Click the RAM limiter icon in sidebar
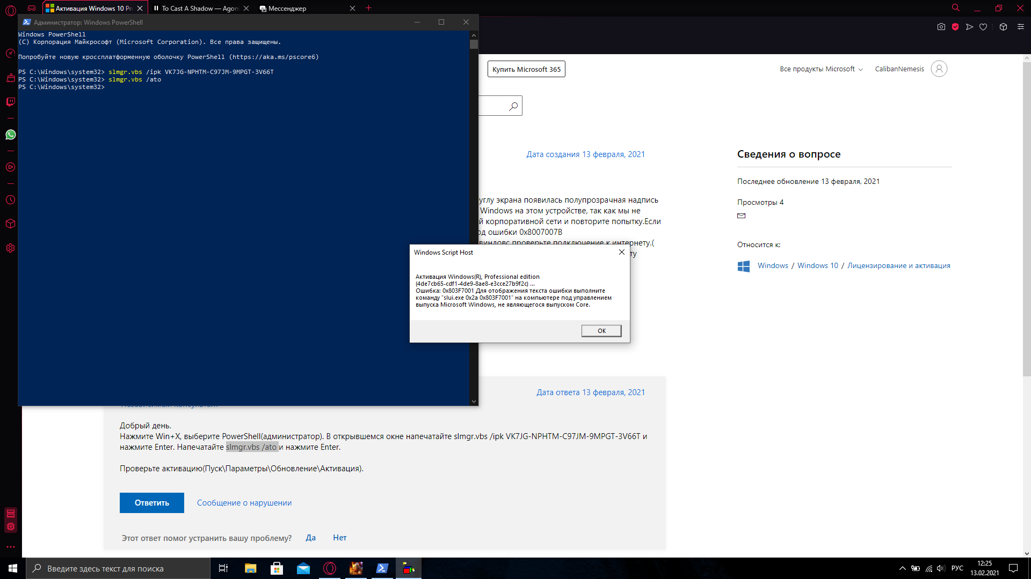This screenshot has height=579, width=1031. (11, 514)
